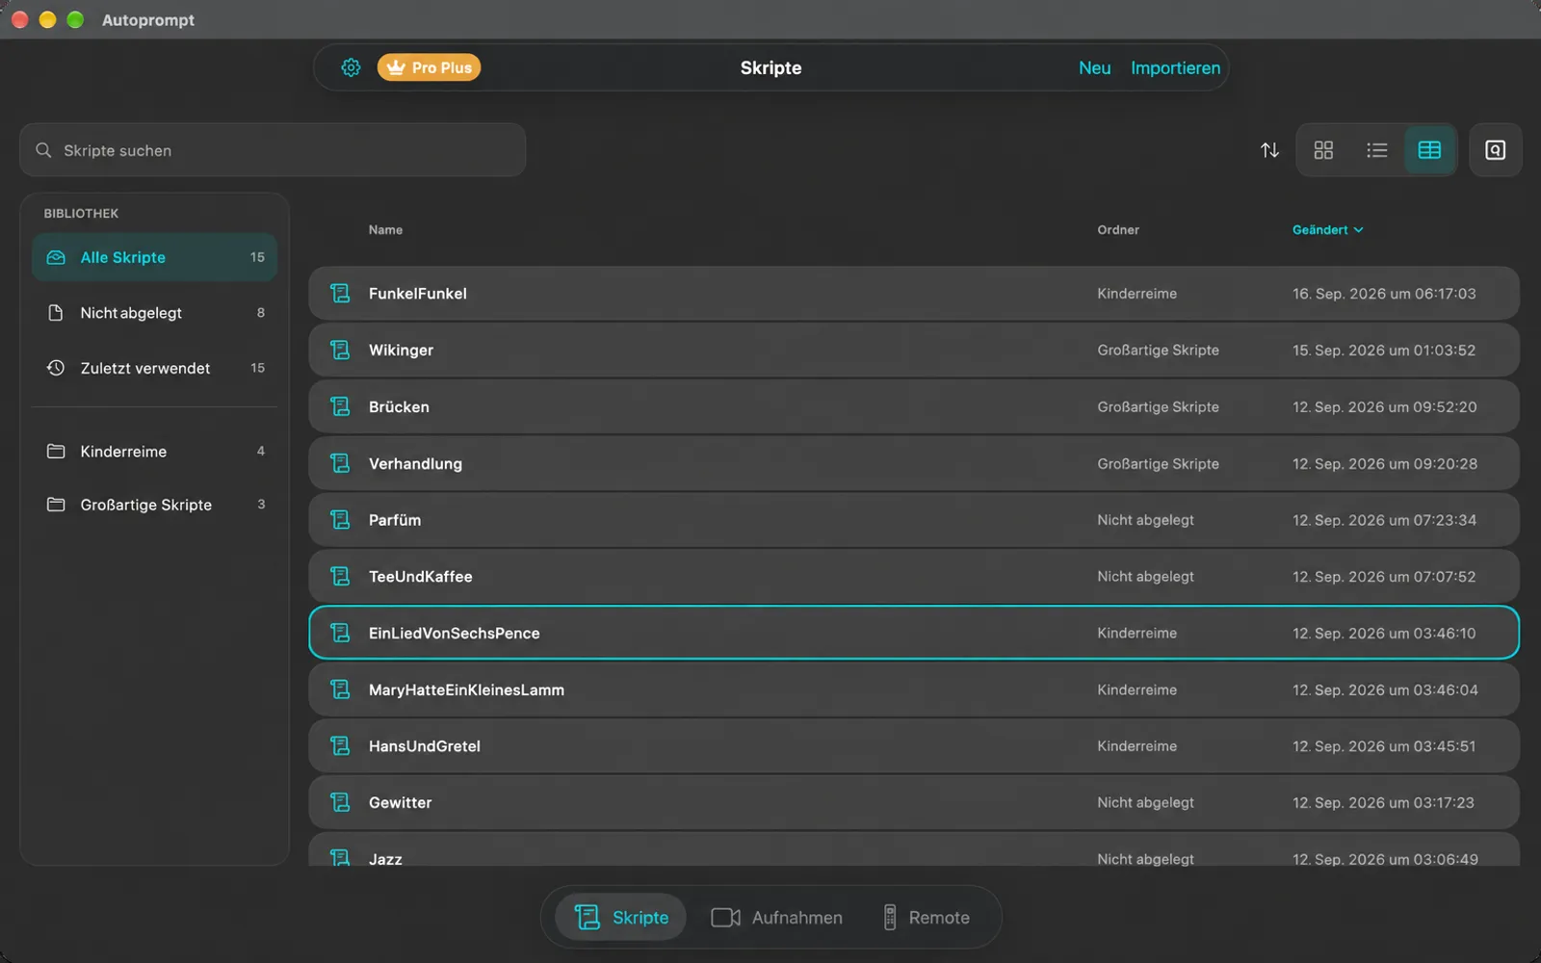Open settings via gear icon
Screen dimensions: 1541x963
coord(351,67)
